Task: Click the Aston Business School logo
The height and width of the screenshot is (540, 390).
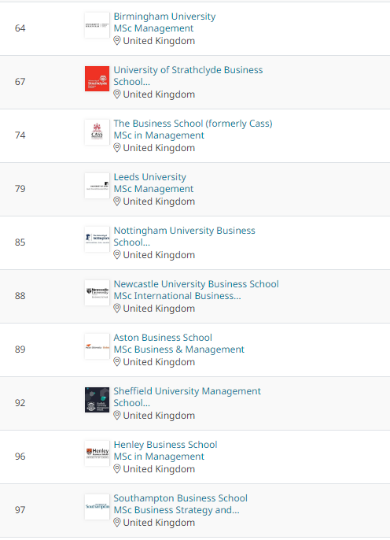Action: (97, 346)
